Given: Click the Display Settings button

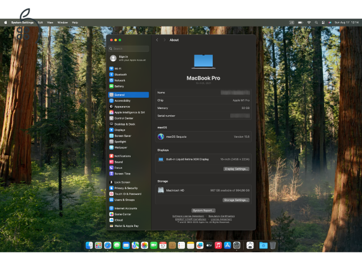Looking at the screenshot, I should [x=236, y=169].
